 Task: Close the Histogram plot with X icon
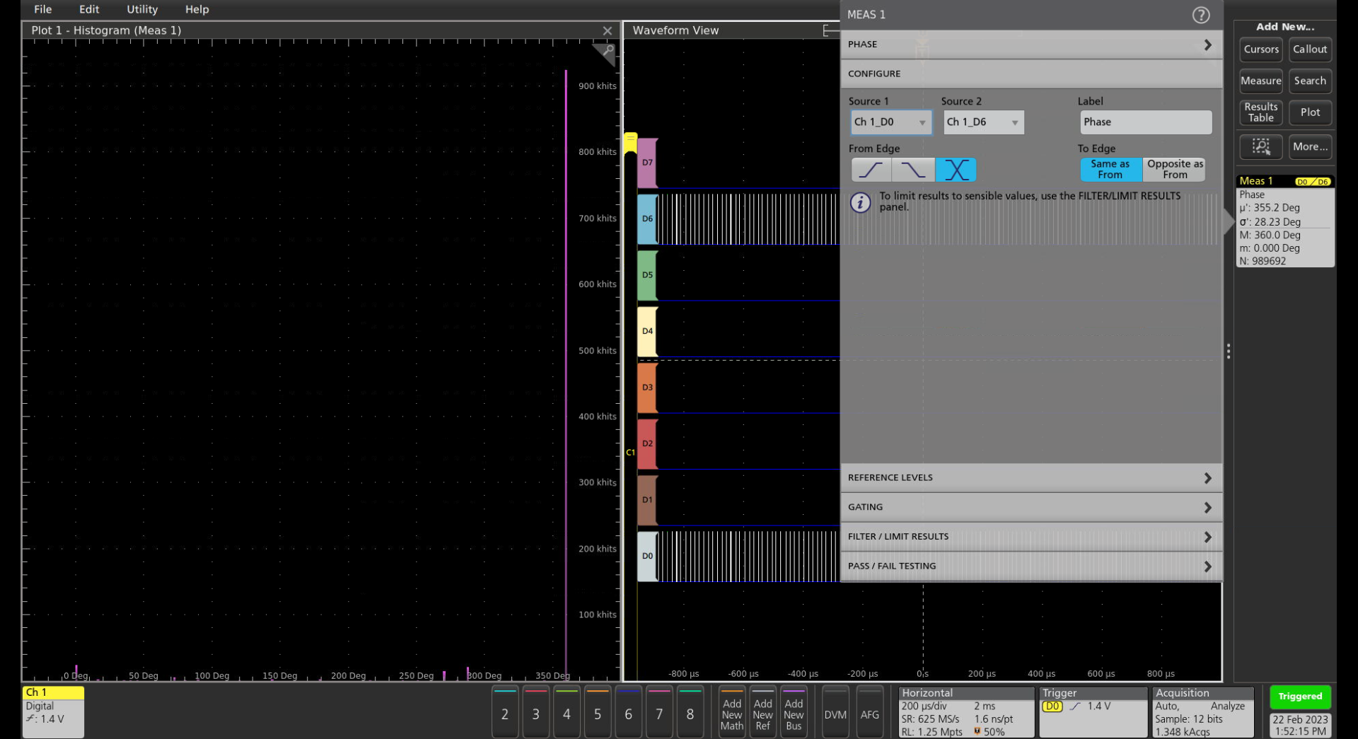(x=607, y=30)
